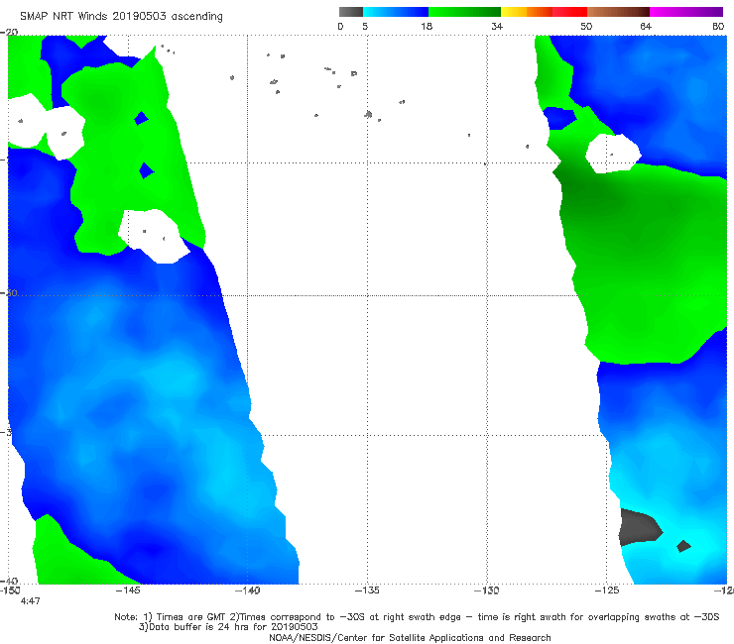Image resolution: width=734 pixels, height=644 pixels.
Task: Click the note text about 'Times are GMT'
Action: coord(417,617)
